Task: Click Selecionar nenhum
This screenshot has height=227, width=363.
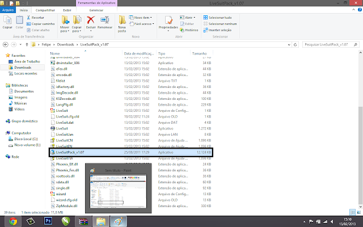Action: click(x=220, y=24)
